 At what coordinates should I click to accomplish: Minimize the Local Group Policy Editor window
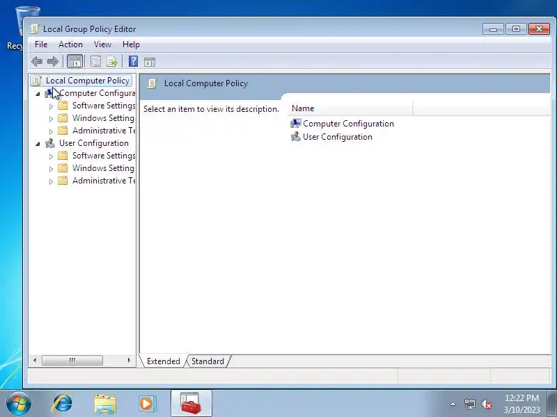[x=493, y=29]
